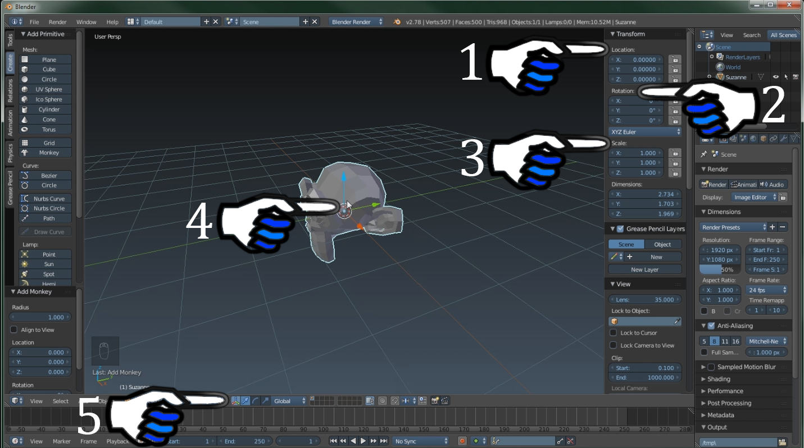Open the No Sync dropdown
804x448 pixels.
[x=421, y=441]
